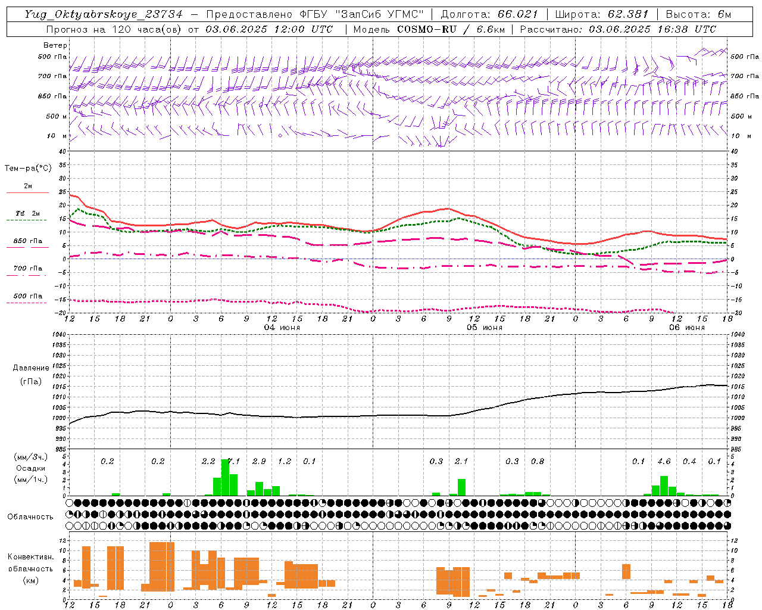This screenshot has height=610, width=762.
Task: Click the 4.6 precipitation total value
Action: coord(664,461)
